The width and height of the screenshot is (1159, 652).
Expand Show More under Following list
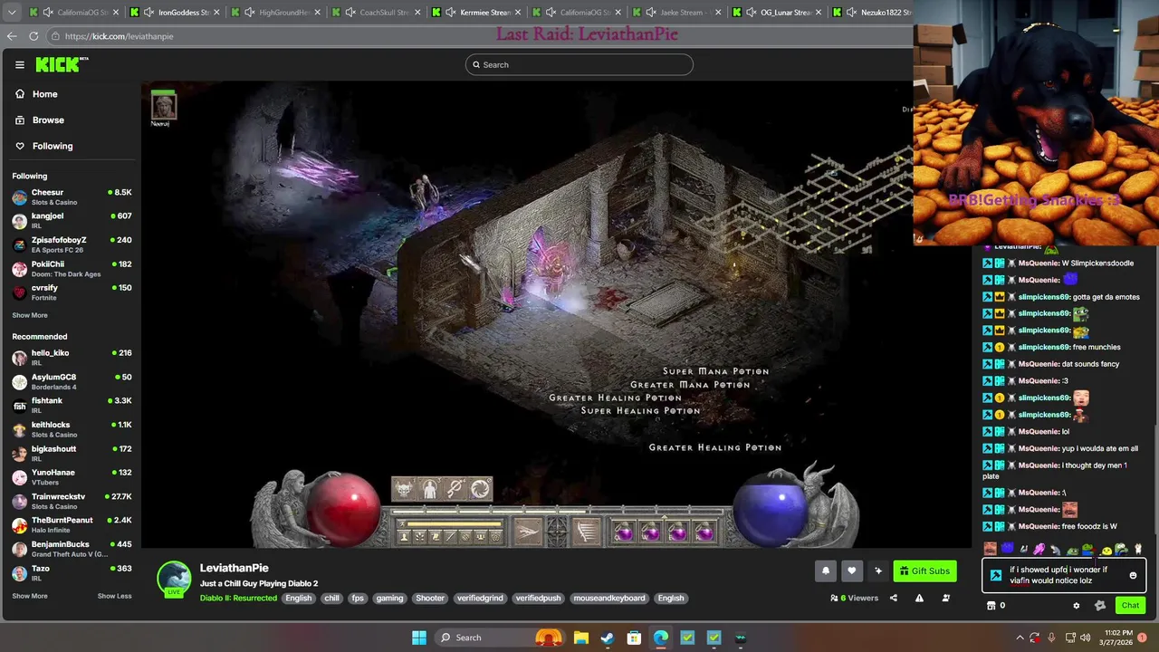tap(30, 315)
